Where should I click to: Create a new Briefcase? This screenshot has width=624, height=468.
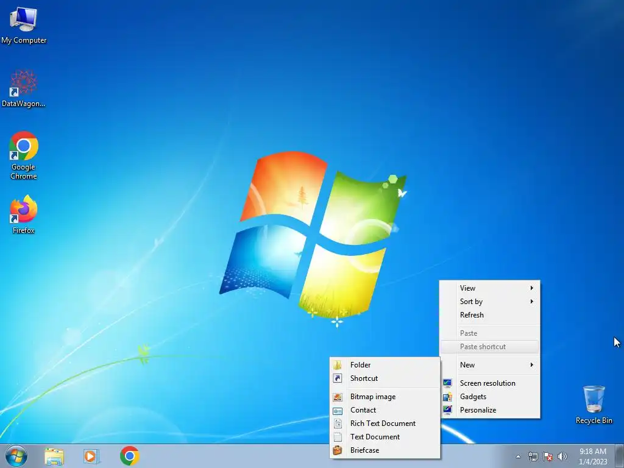[x=385, y=450]
